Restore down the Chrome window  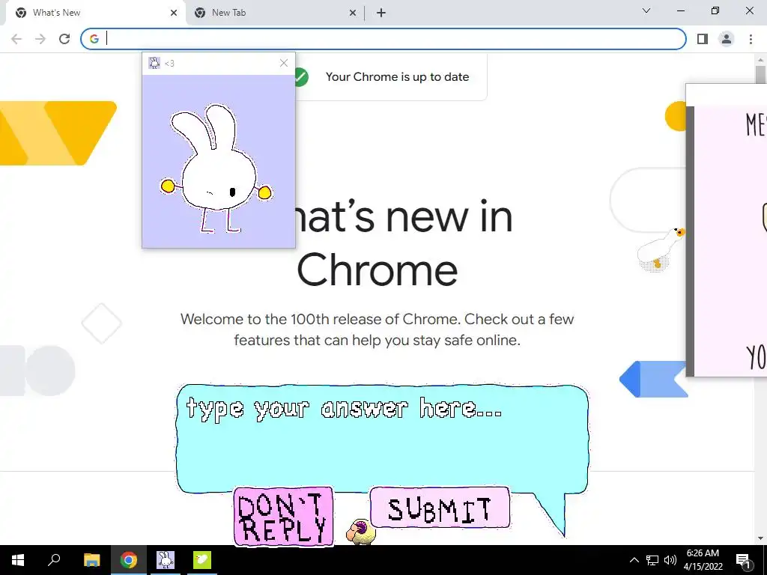pos(715,10)
